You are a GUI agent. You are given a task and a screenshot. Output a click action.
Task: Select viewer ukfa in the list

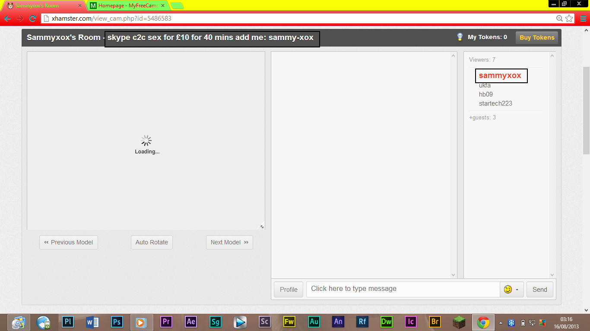click(x=485, y=85)
